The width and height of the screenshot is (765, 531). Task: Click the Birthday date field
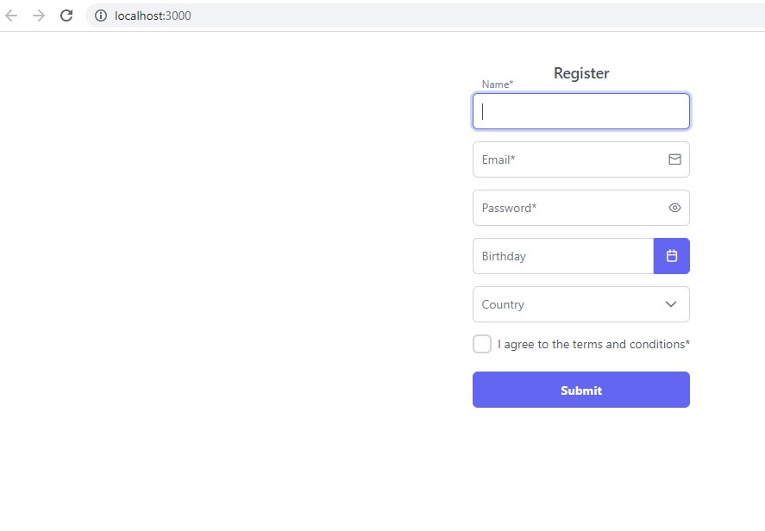coord(562,256)
